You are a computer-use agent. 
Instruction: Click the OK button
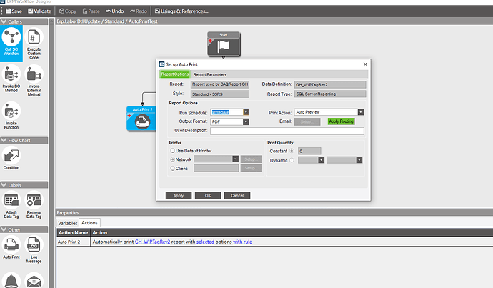tap(208, 196)
